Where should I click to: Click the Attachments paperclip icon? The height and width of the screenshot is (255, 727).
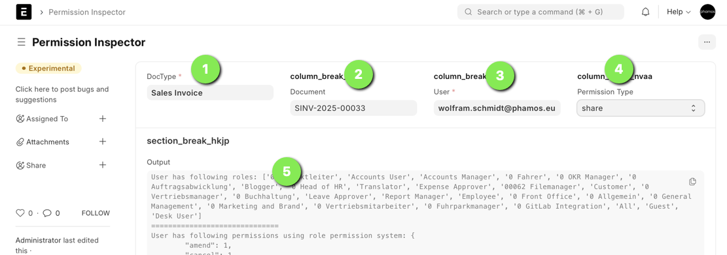20,142
